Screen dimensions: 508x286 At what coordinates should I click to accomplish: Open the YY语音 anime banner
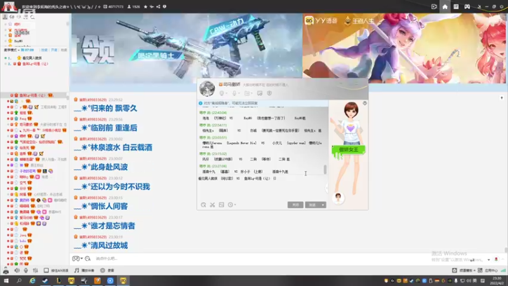(404, 48)
